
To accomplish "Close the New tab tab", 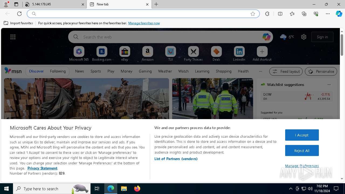I will [147, 4].
